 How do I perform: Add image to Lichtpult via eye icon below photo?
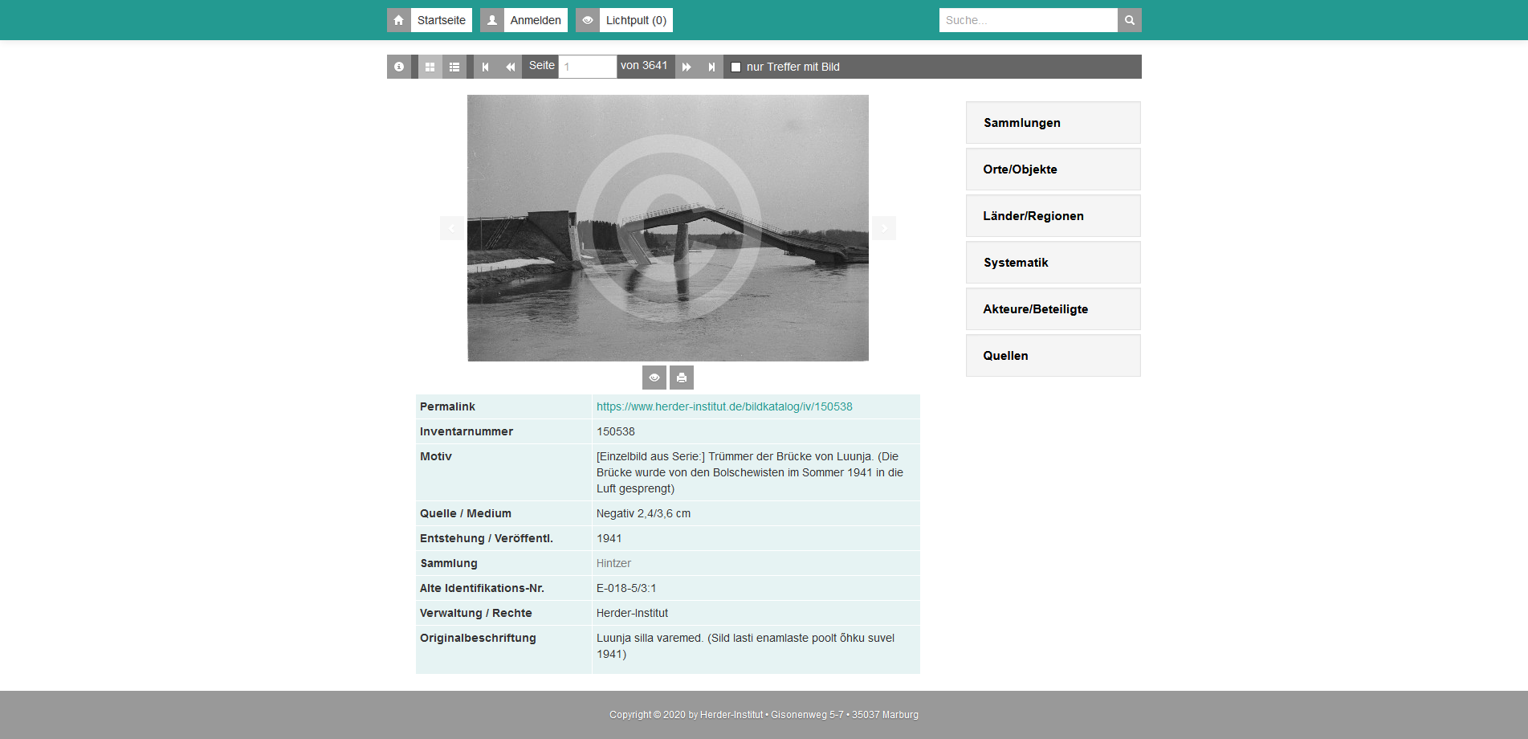[x=654, y=378]
